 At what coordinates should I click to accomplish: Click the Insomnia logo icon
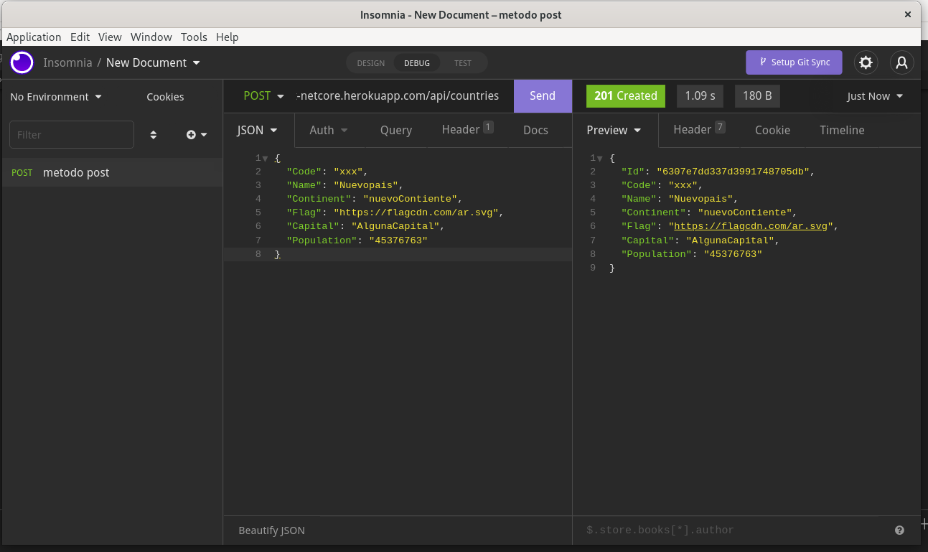pyautogui.click(x=22, y=62)
